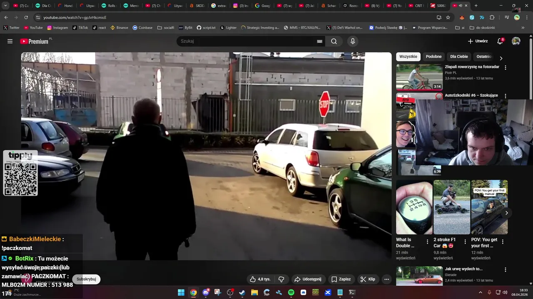This screenshot has width=533, height=299.
Task: Show hidden system tray icons
Action: click(480, 292)
